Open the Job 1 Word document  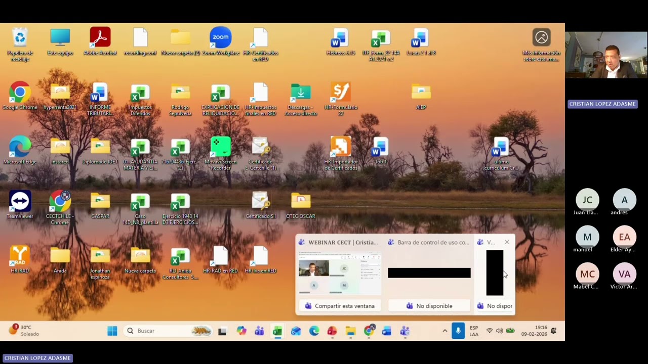pyautogui.click(x=381, y=151)
